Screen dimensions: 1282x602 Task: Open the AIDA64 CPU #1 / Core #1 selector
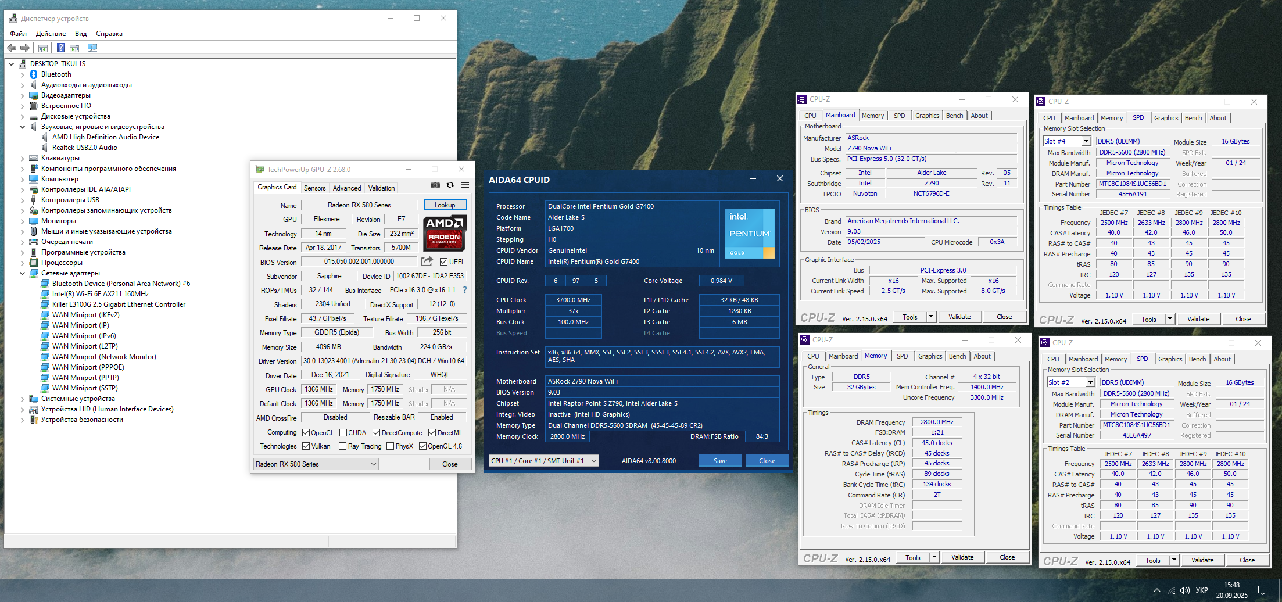point(543,461)
